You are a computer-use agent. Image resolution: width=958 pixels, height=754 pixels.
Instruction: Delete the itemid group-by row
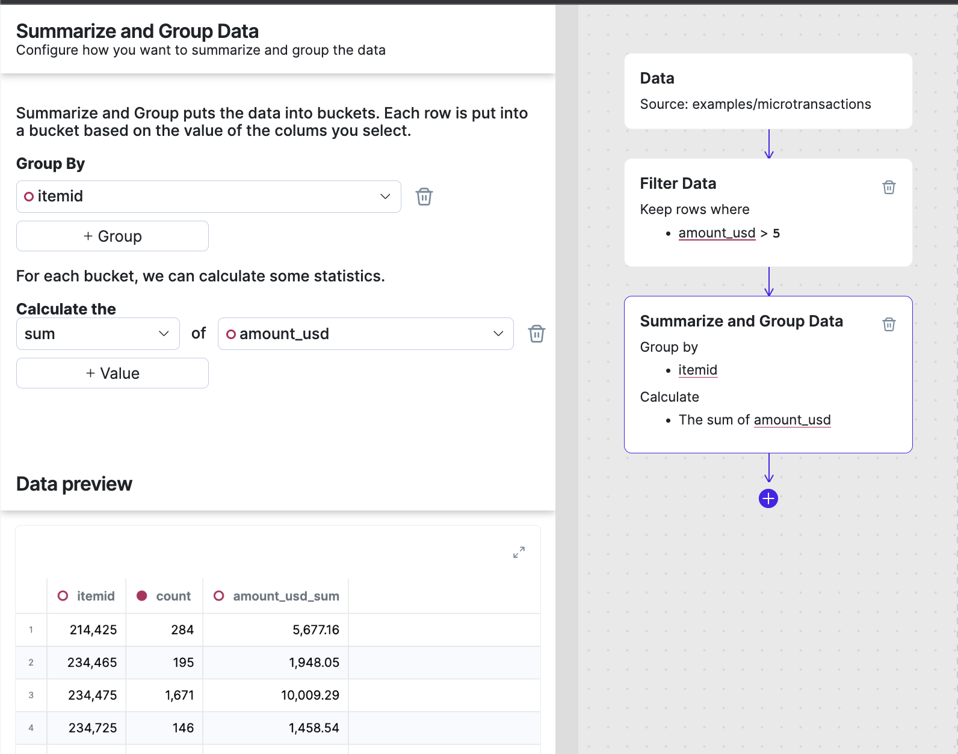pos(424,197)
